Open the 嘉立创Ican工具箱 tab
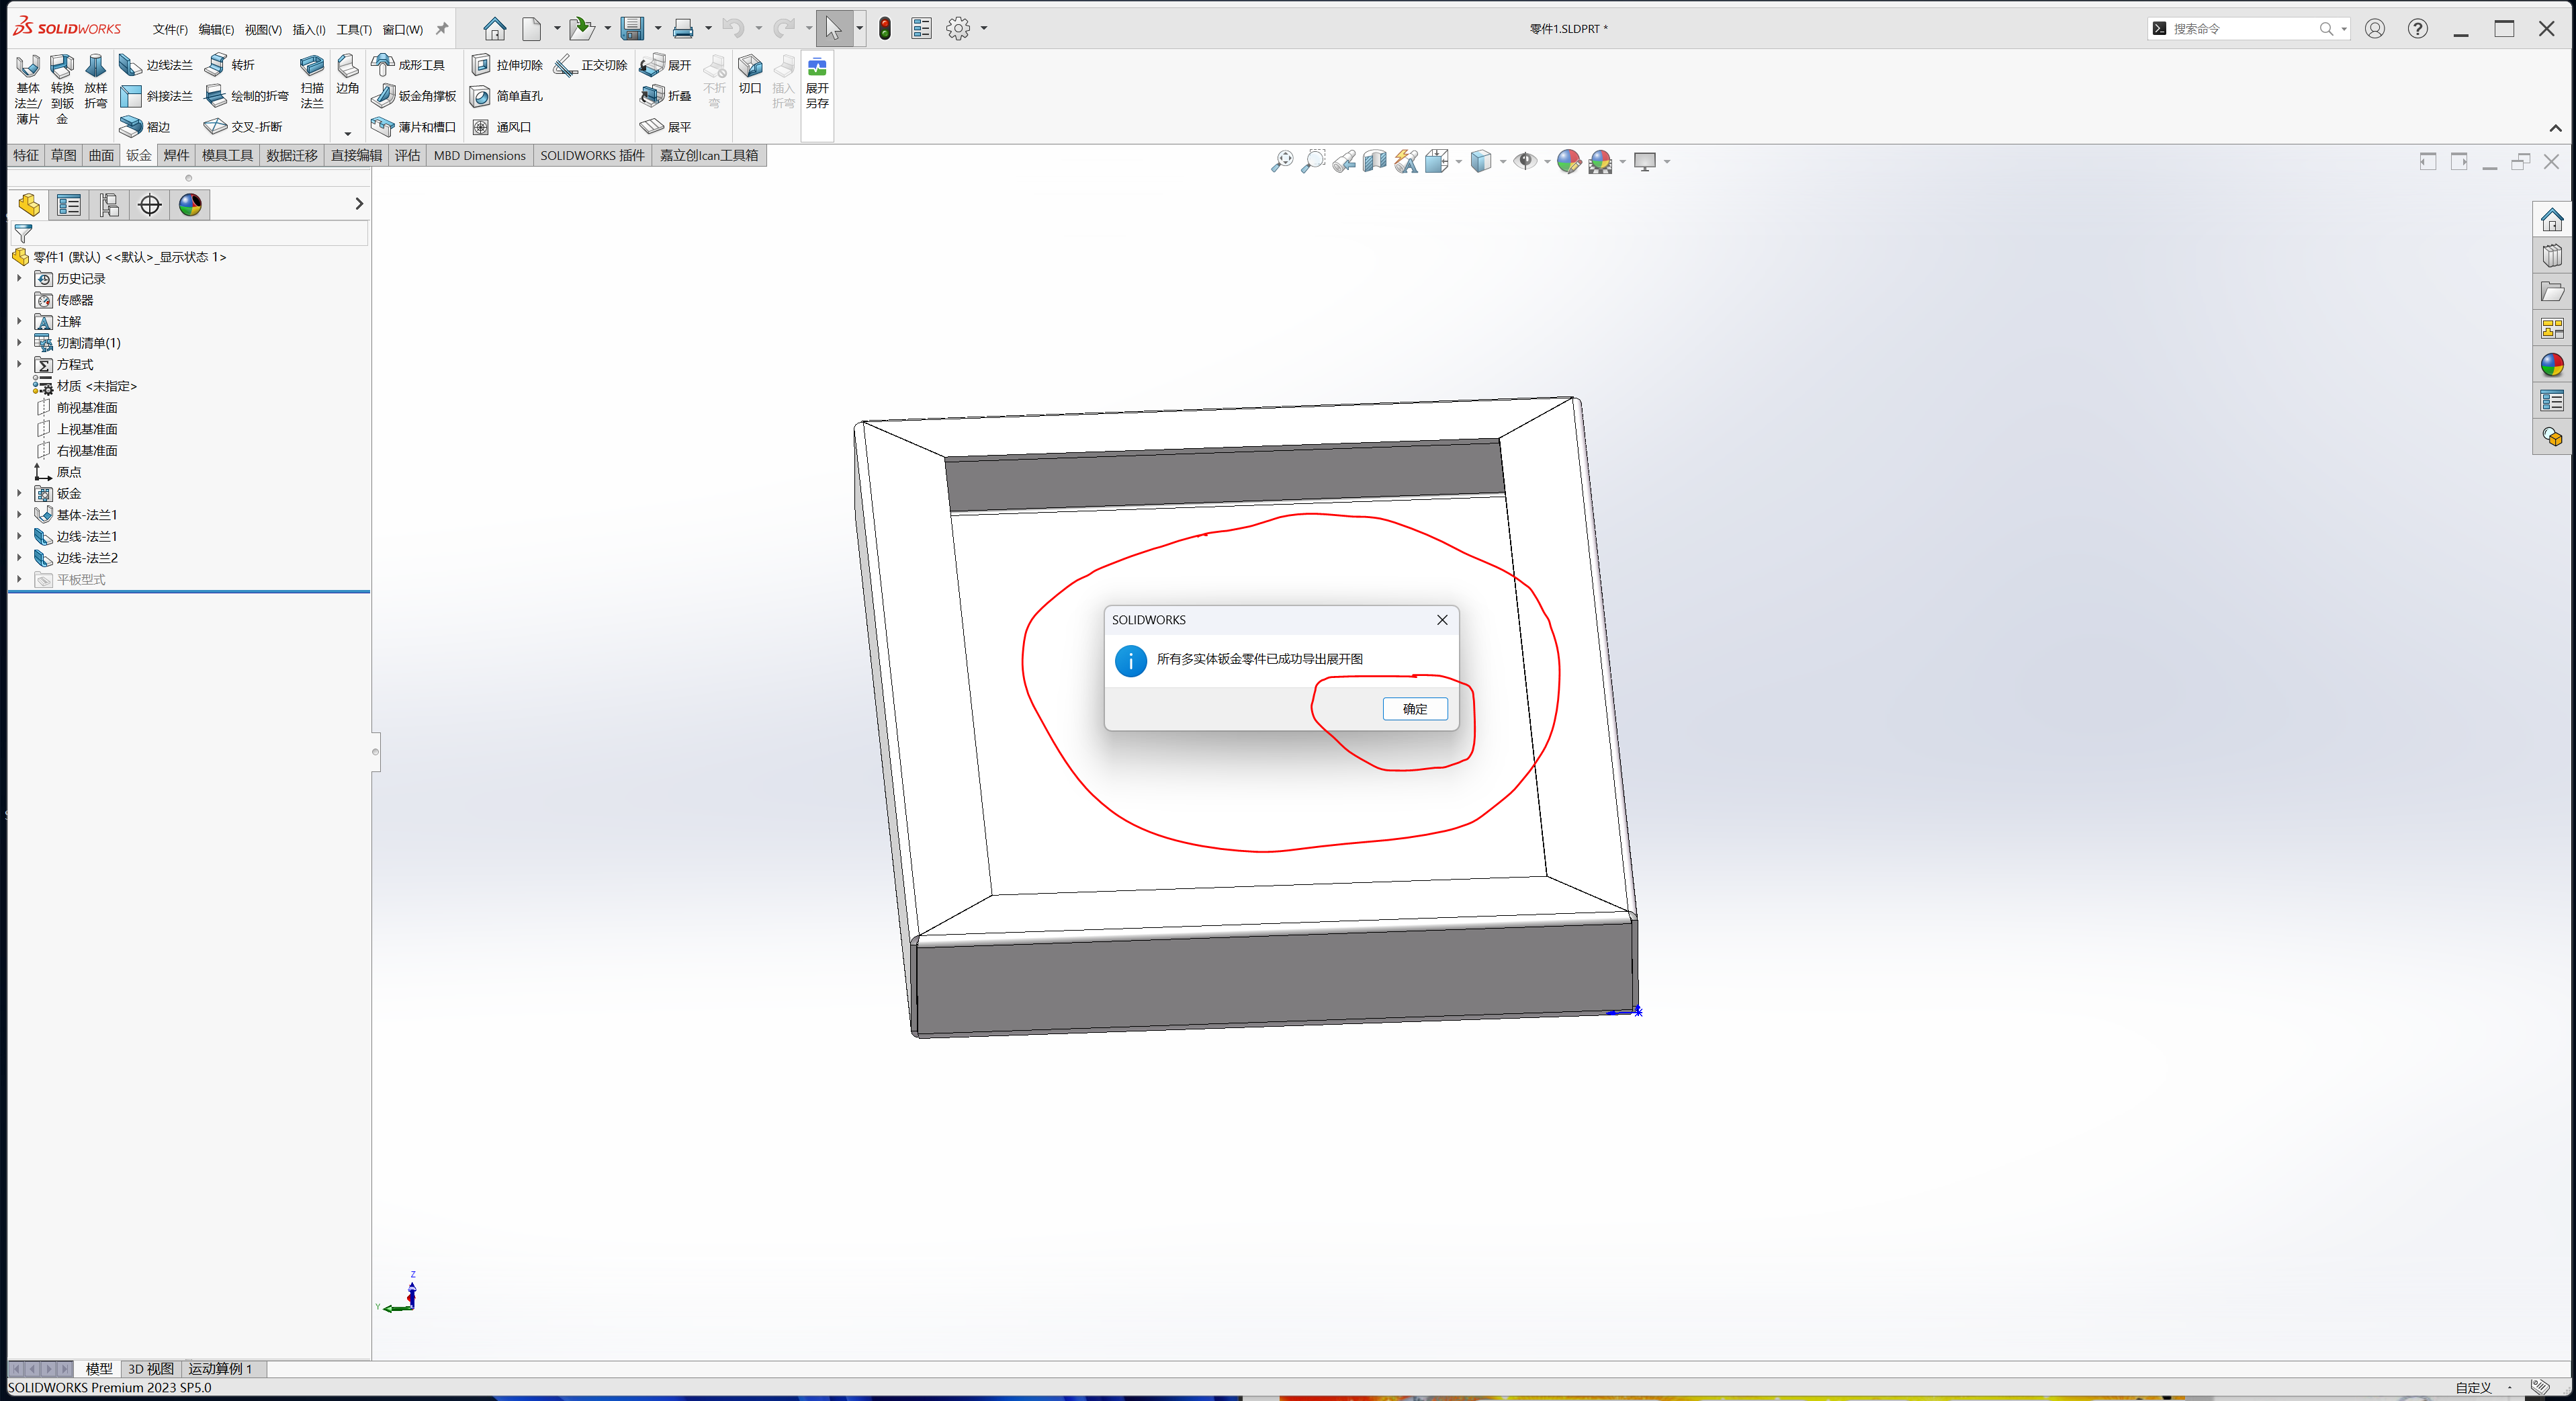 click(709, 155)
